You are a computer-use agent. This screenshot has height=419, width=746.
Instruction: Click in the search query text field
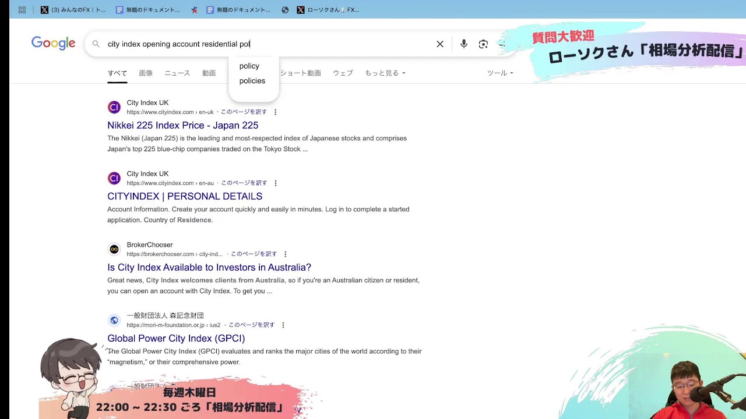(x=268, y=44)
